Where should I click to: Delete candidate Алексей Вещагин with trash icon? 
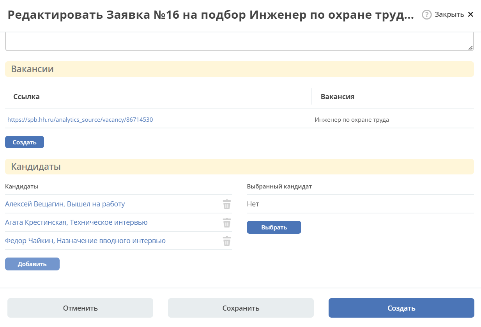pos(227,204)
